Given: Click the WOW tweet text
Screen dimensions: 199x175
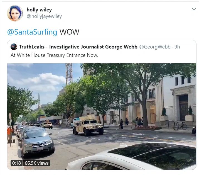Looking at the screenshot, I should [x=69, y=32].
